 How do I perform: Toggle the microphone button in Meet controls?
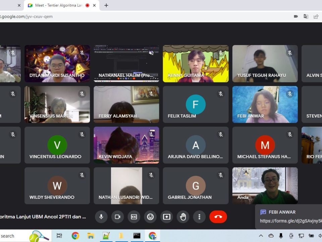(101, 217)
